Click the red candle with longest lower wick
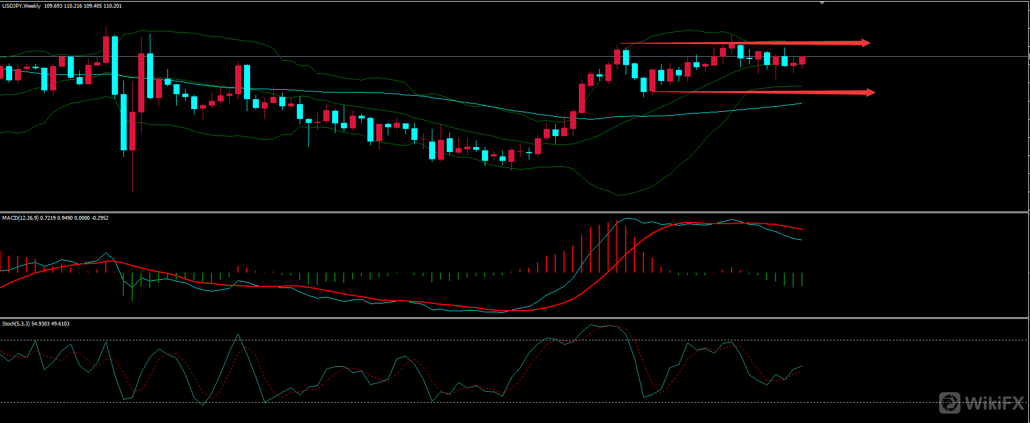Image resolution: width=1030 pixels, height=423 pixels. tap(133, 132)
